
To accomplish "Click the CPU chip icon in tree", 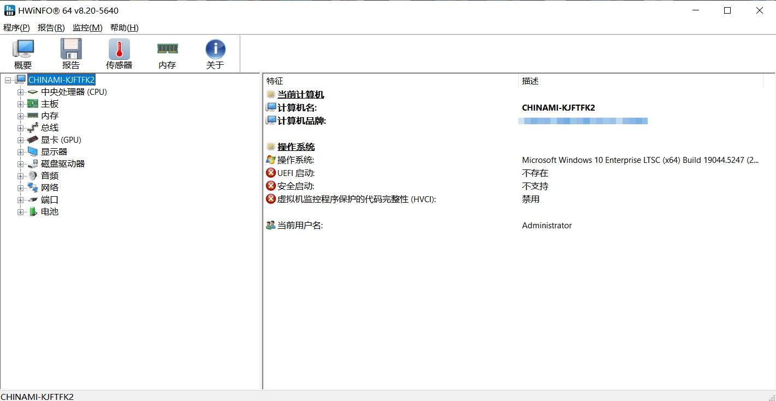I will point(33,92).
